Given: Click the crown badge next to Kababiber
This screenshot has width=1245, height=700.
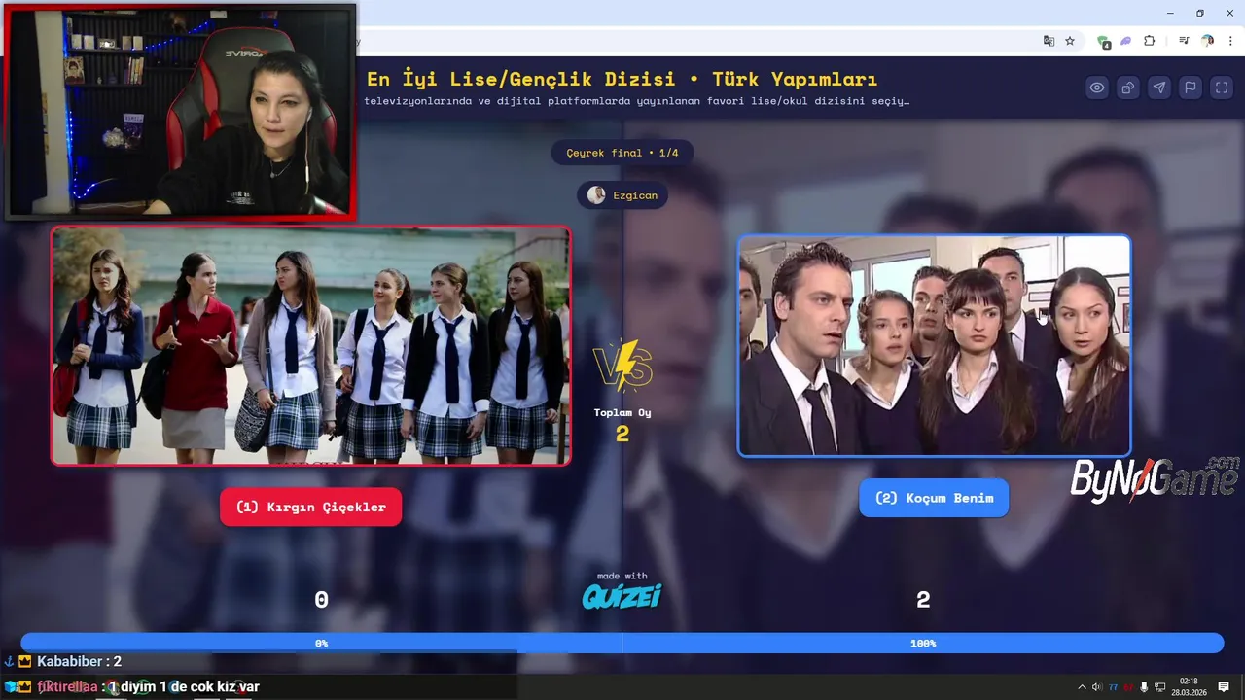Looking at the screenshot, I should point(25,661).
